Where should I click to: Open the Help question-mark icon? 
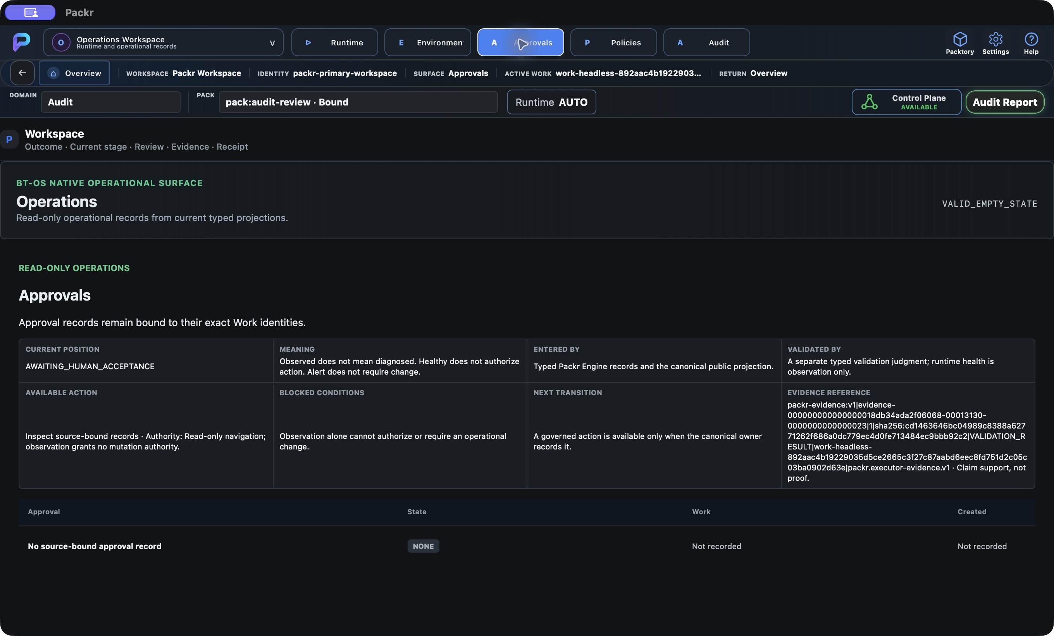tap(1031, 40)
